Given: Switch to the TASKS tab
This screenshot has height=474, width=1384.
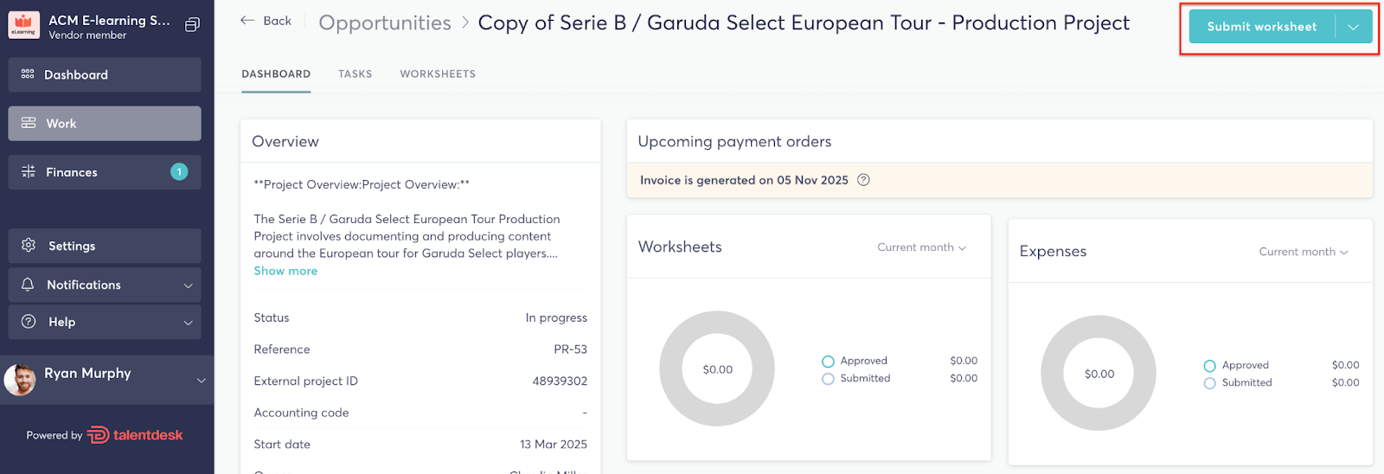Looking at the screenshot, I should pos(355,74).
